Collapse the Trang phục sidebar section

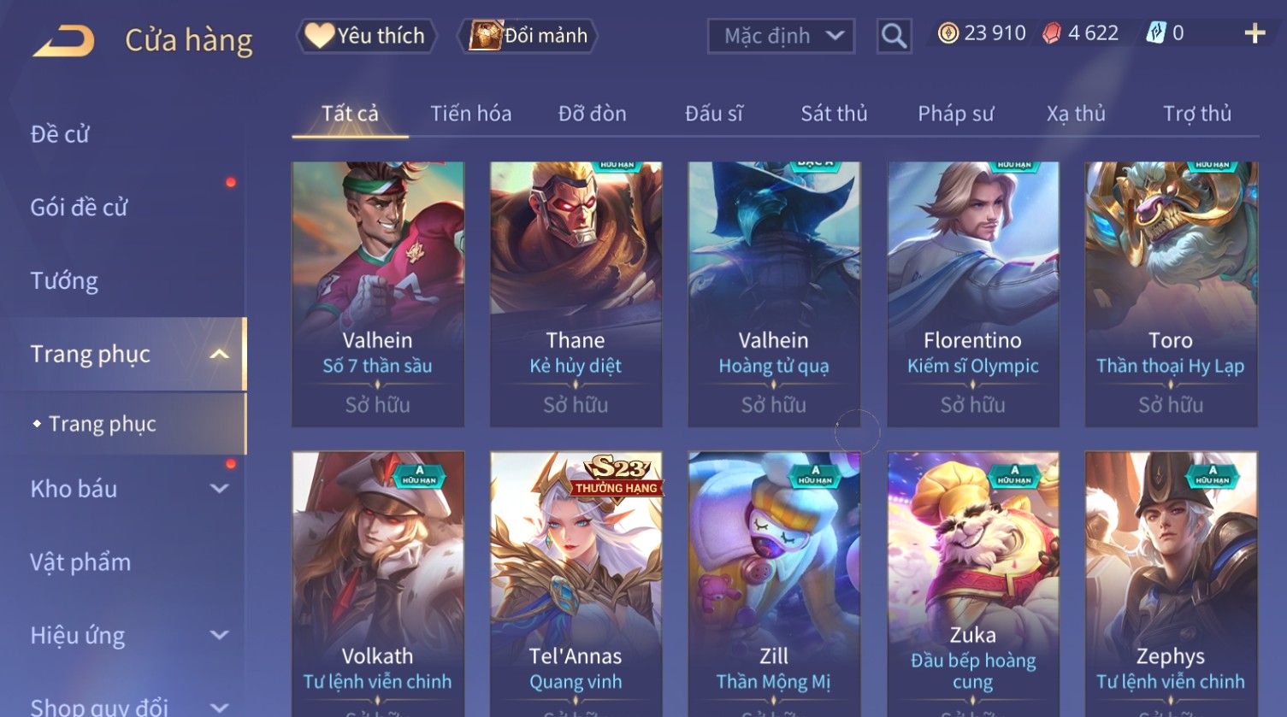(220, 354)
